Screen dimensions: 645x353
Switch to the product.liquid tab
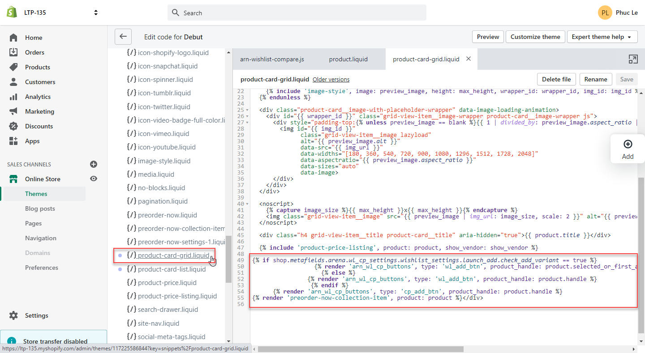pos(348,59)
